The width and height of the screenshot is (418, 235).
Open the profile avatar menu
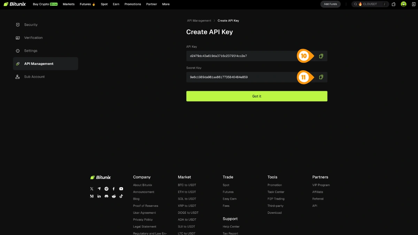404,4
